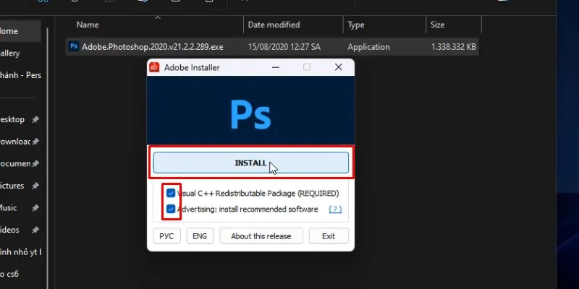Screen dimensions: 579x289
Task: Click the pin icon next to Desktop
Action: tap(35, 119)
